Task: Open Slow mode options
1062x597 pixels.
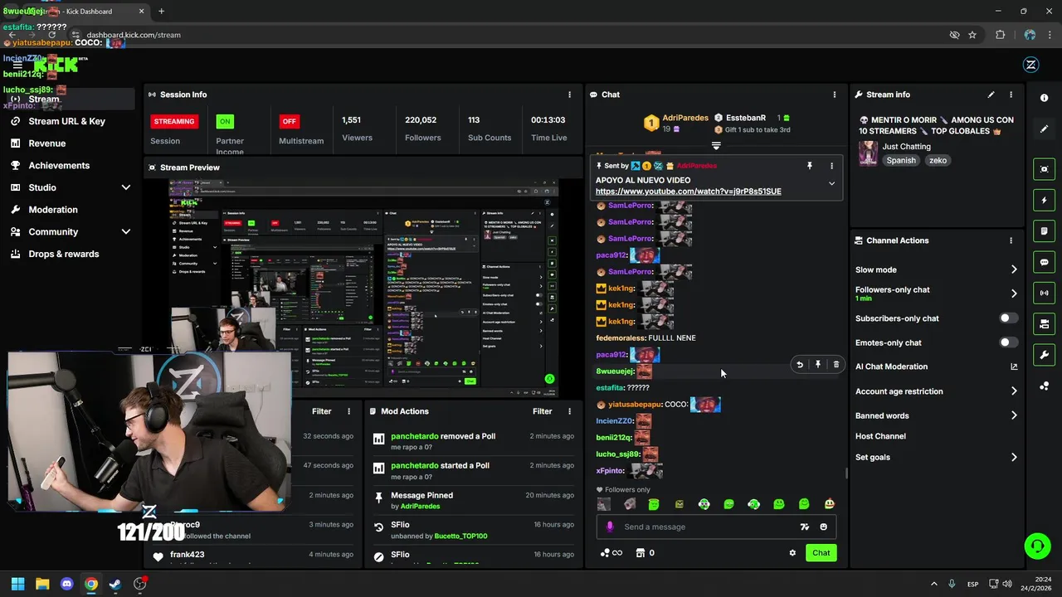Action: point(936,269)
